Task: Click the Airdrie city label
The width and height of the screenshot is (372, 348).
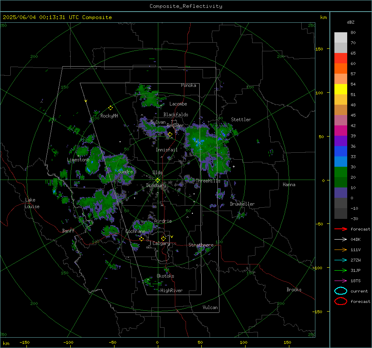Action: click(x=163, y=221)
